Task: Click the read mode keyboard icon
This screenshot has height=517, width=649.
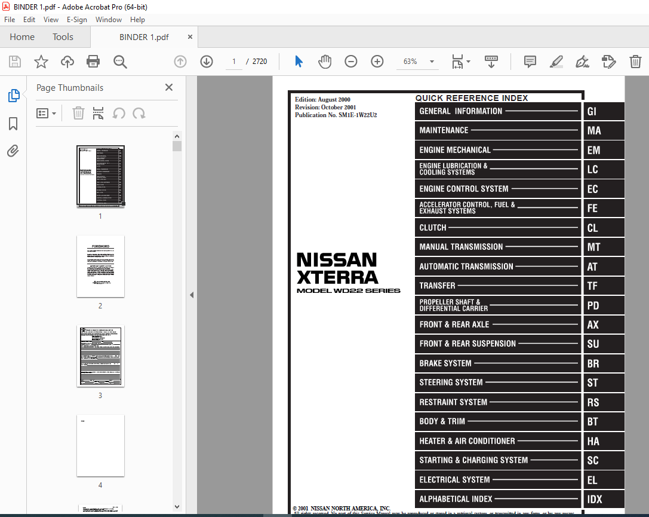Action: [491, 62]
